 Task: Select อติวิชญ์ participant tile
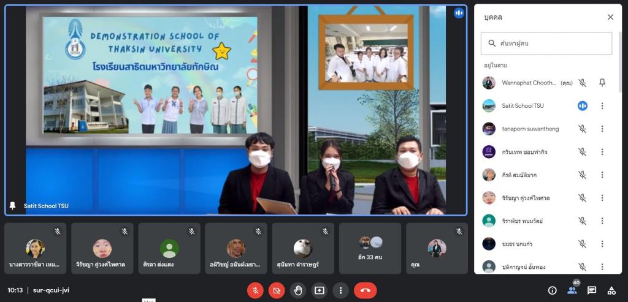pyautogui.click(x=236, y=249)
